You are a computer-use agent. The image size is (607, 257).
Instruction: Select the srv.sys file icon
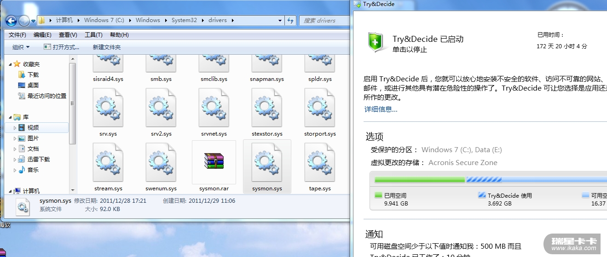click(108, 108)
